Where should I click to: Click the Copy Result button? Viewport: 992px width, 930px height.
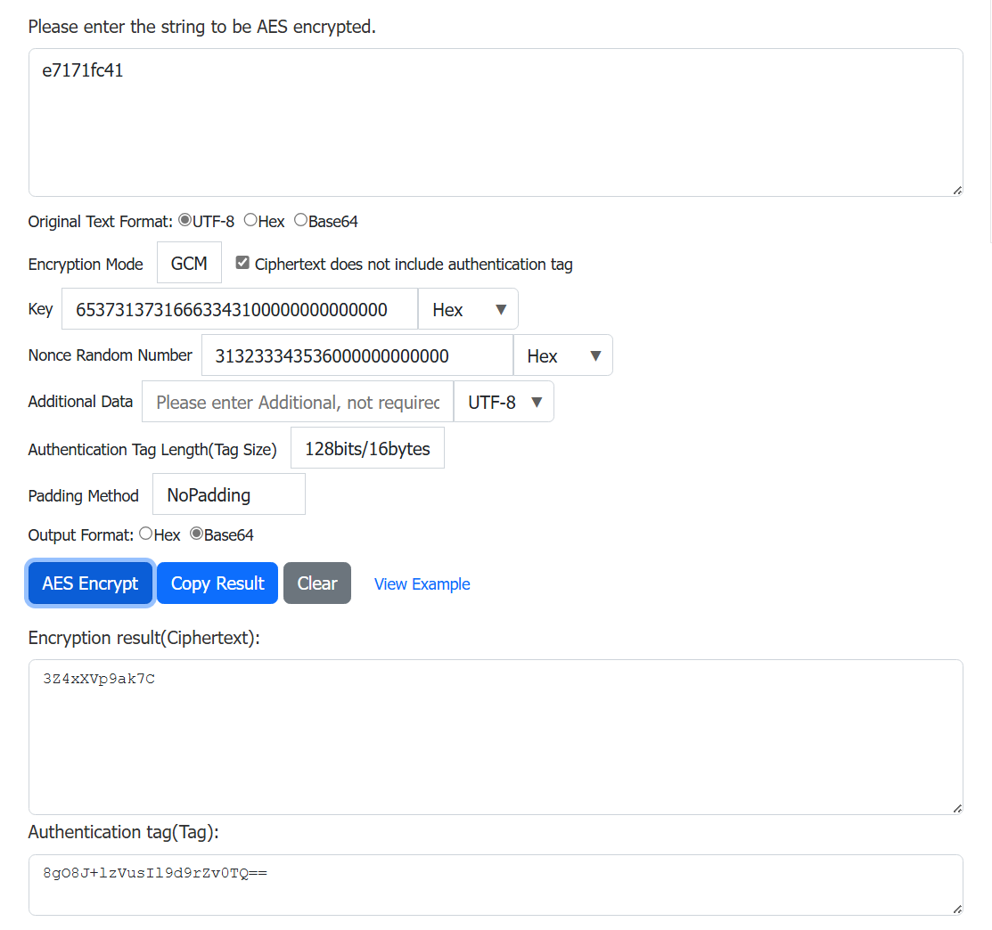point(217,583)
